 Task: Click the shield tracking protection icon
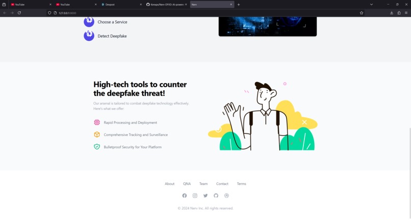click(49, 13)
